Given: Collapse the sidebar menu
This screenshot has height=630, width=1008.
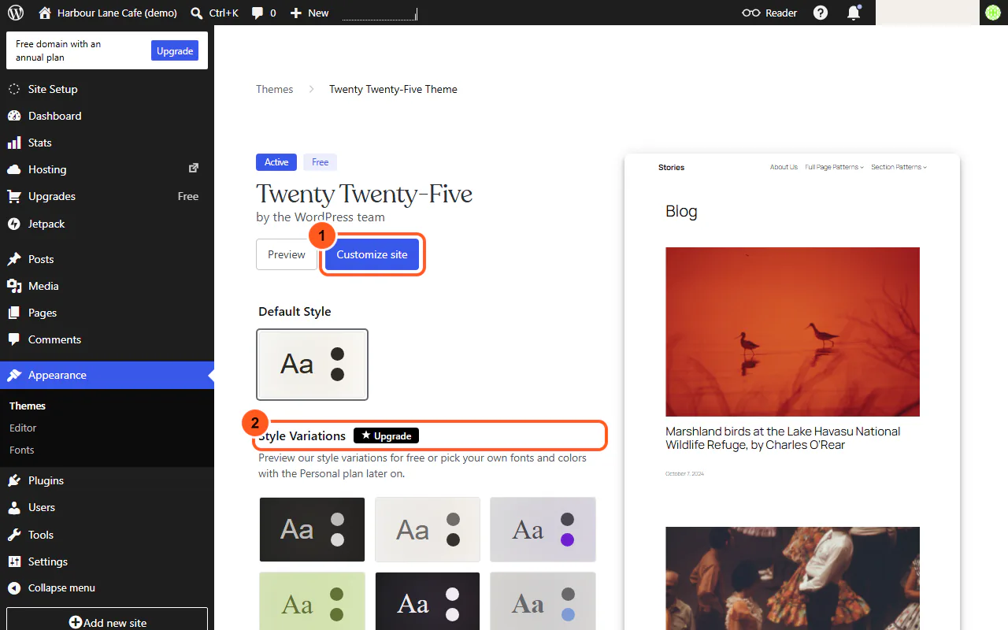Looking at the screenshot, I should [x=107, y=587].
